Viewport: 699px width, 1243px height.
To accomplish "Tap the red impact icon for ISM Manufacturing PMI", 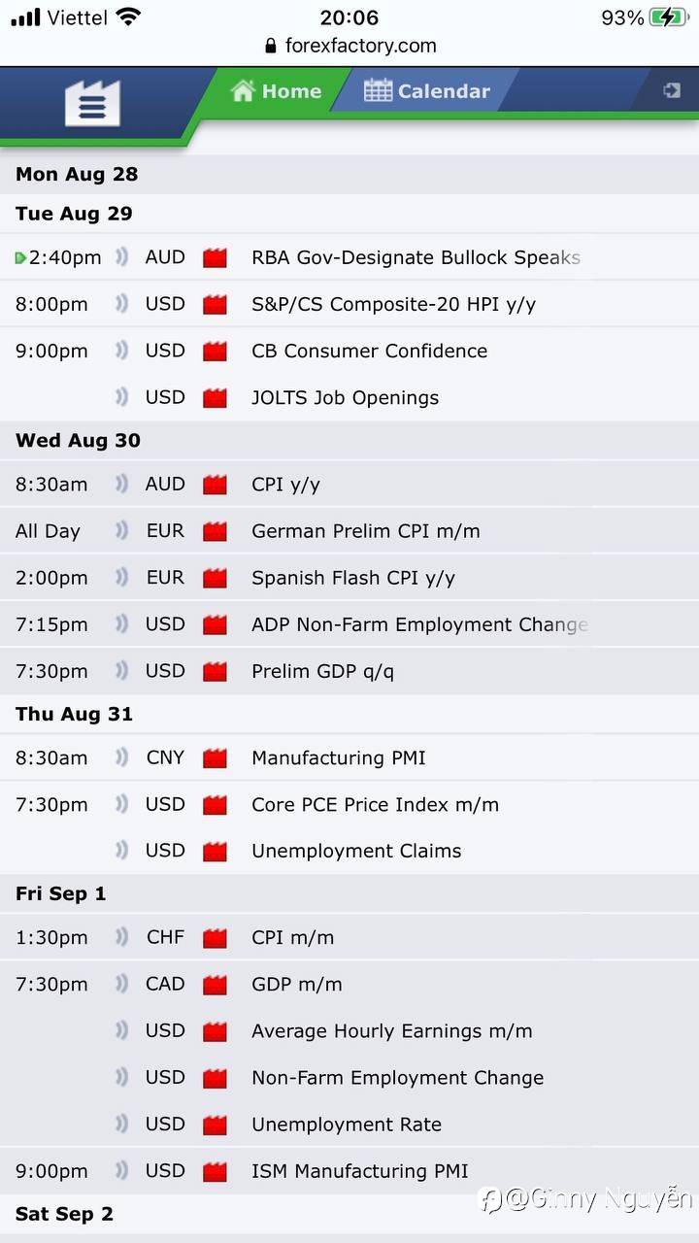I will 215,1171.
